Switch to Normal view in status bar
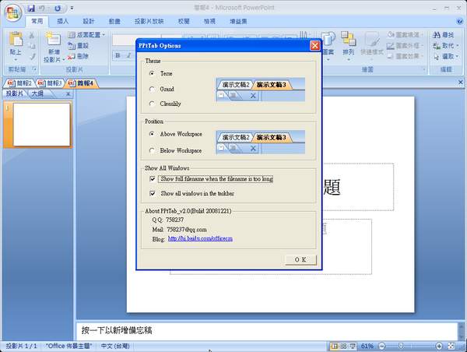This screenshot has height=352, width=467. click(x=335, y=346)
